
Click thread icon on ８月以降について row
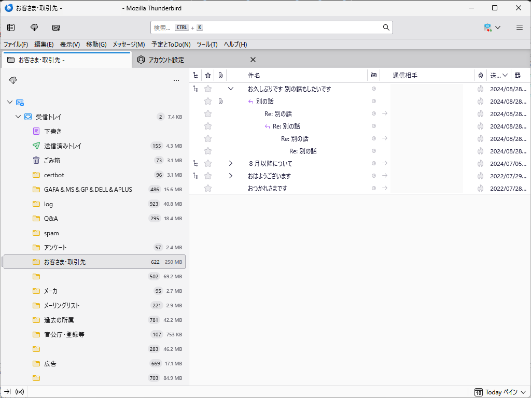tap(195, 163)
